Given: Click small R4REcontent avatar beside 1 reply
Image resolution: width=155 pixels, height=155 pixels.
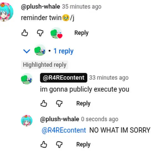Looking at the screenshot, I should [x=40, y=50].
